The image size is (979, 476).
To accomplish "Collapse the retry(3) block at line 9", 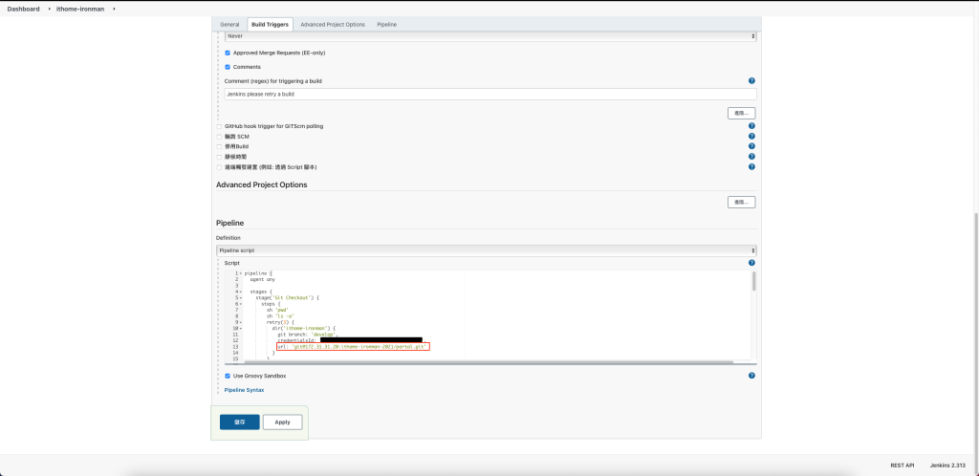I will pyautogui.click(x=241, y=322).
